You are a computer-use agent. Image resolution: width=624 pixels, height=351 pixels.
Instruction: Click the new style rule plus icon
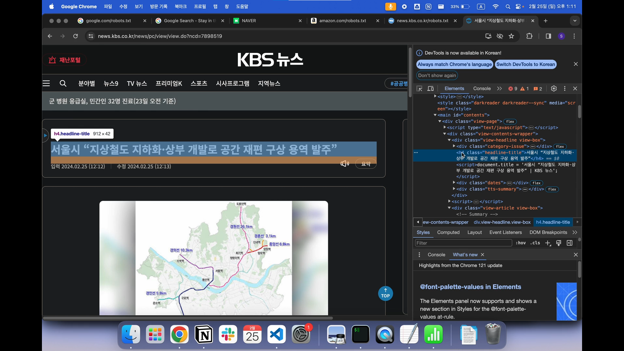pyautogui.click(x=548, y=243)
